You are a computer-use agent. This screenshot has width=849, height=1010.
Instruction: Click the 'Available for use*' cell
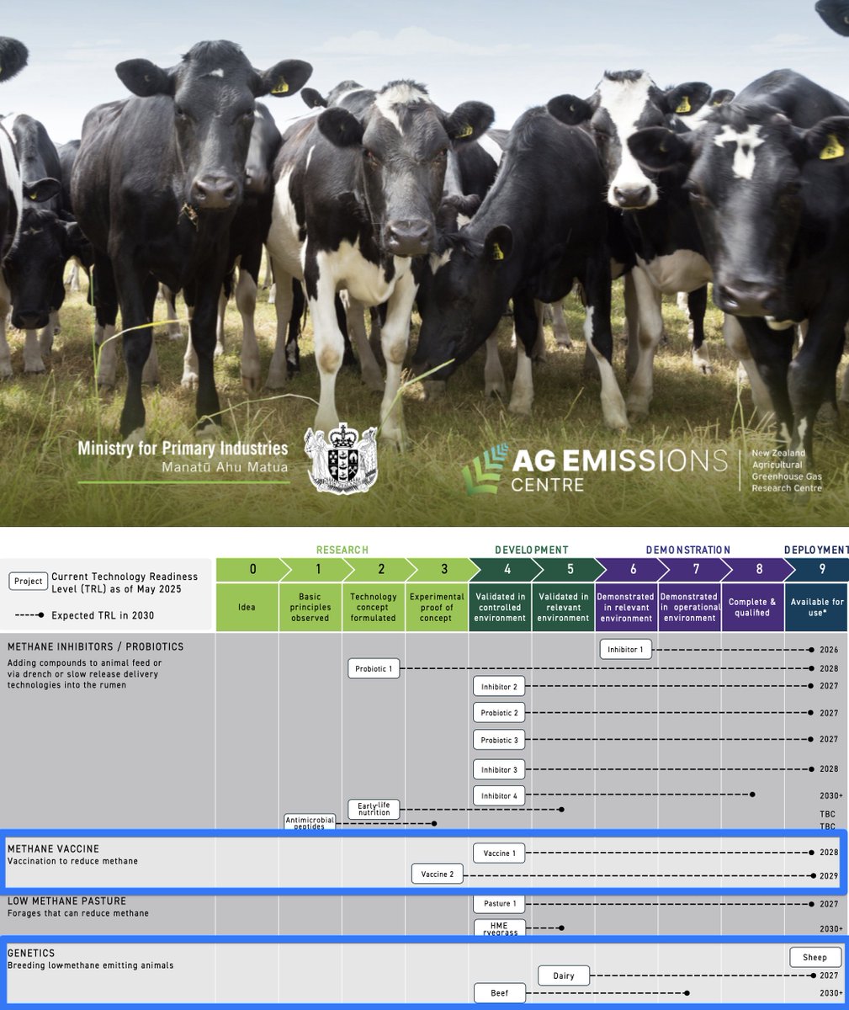click(x=817, y=607)
